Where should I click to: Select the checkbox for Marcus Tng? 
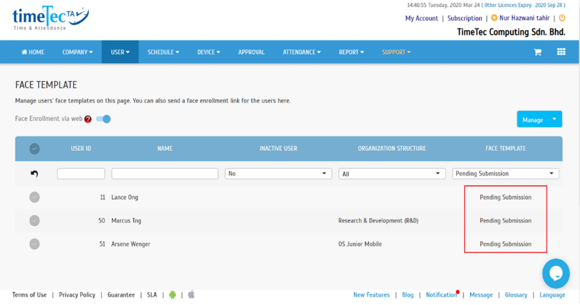click(34, 221)
